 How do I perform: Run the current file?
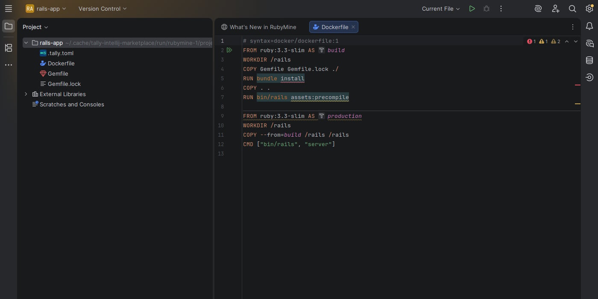pyautogui.click(x=472, y=9)
